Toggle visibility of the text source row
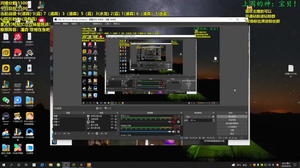 112,119
